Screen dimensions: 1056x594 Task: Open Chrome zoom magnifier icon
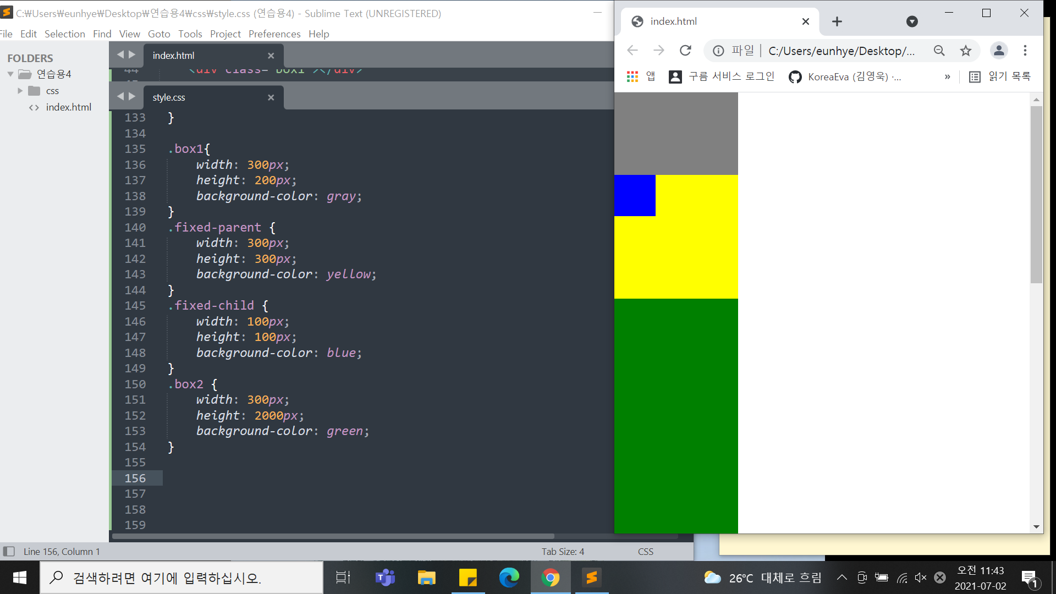(939, 51)
